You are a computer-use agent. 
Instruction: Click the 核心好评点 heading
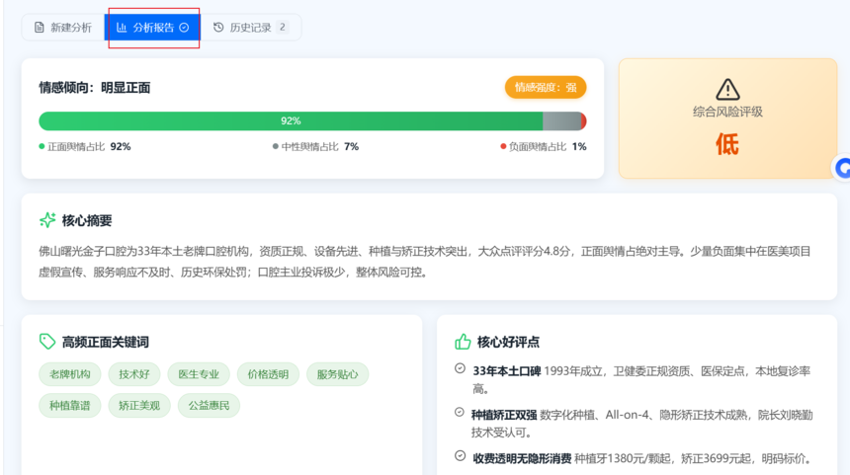(508, 342)
